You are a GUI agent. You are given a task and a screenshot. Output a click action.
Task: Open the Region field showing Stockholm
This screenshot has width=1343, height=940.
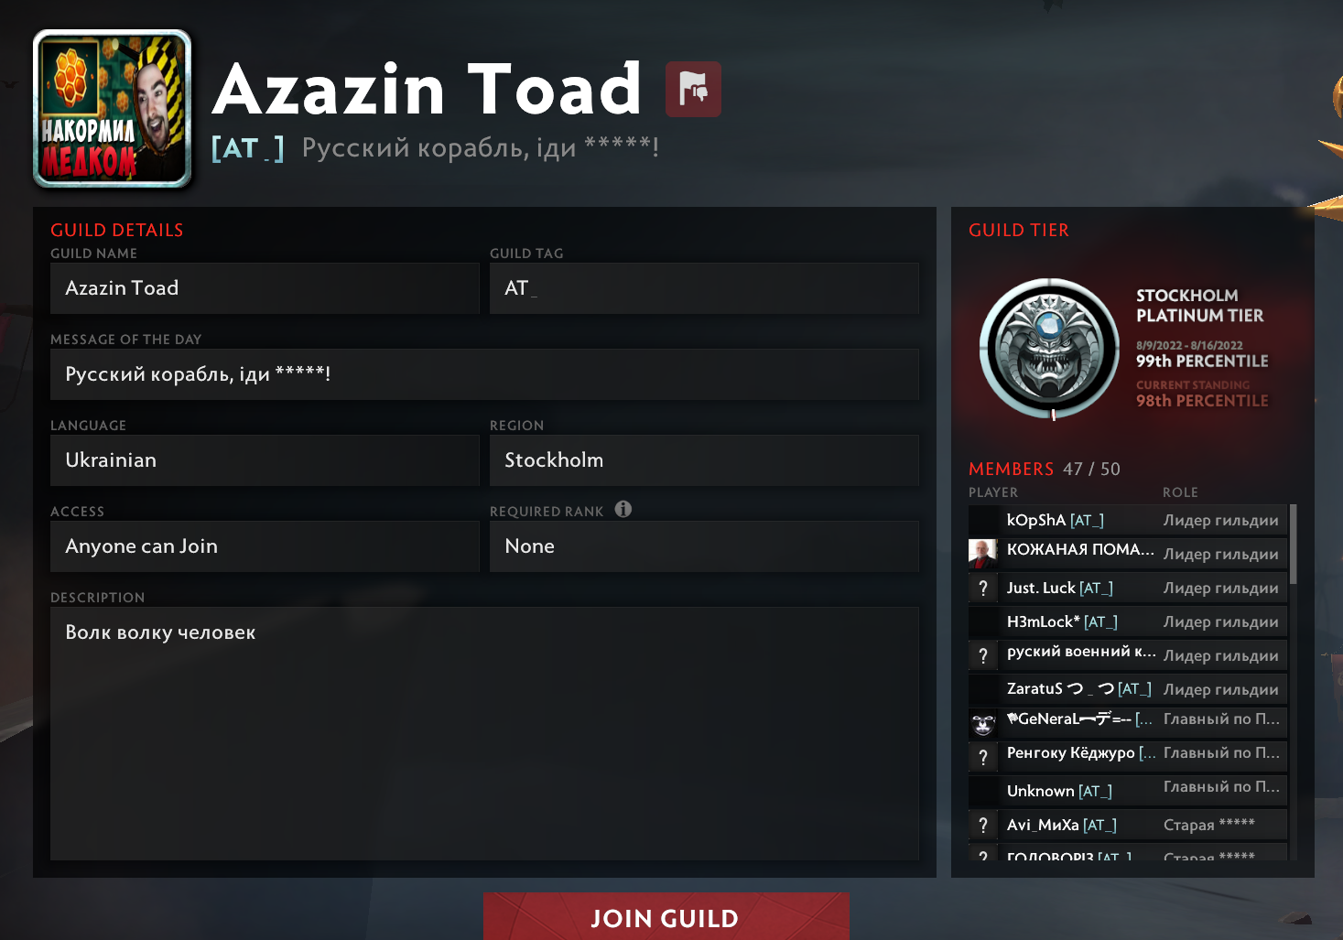(x=704, y=460)
